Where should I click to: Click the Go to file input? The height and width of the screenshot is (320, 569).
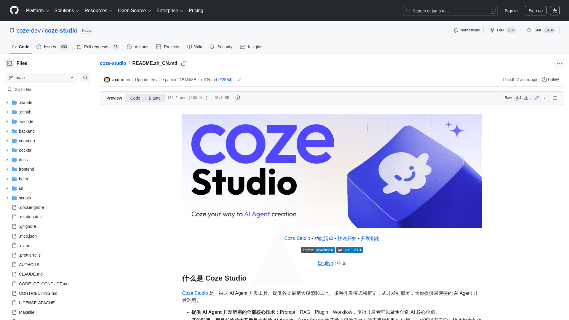(x=47, y=89)
